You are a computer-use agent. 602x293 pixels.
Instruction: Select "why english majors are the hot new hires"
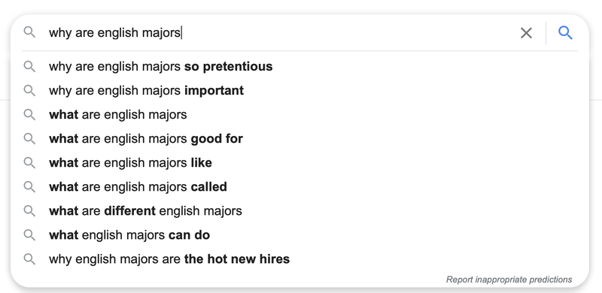point(299,259)
